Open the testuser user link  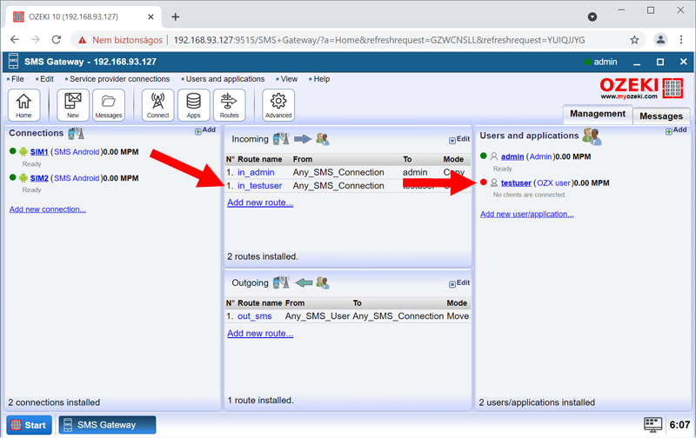click(x=516, y=182)
